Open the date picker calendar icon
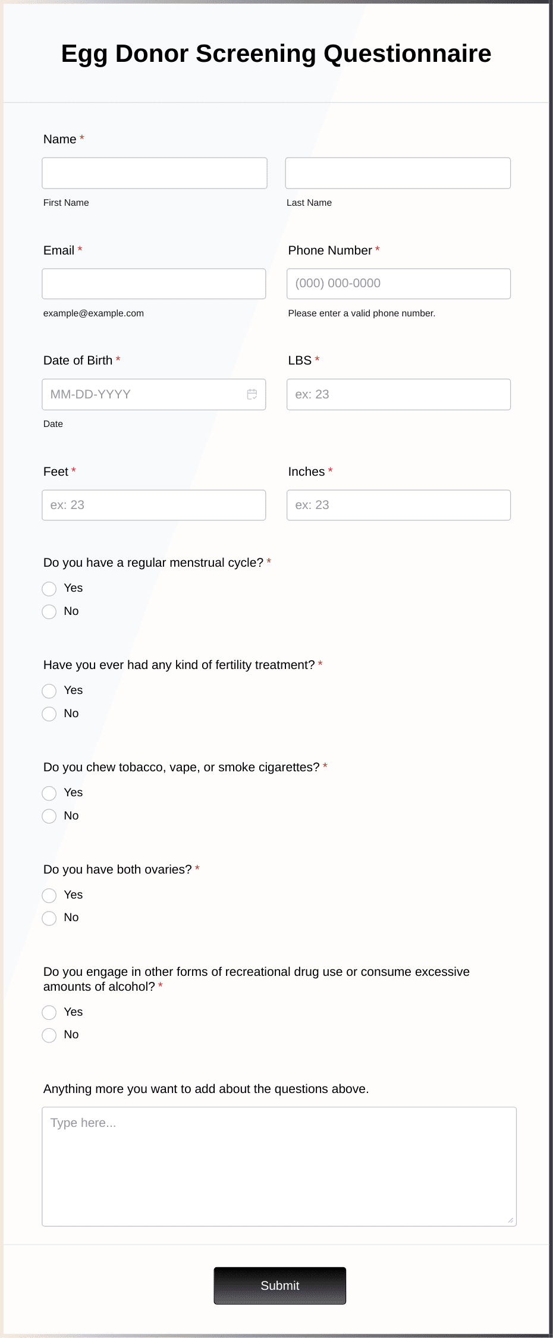 point(252,394)
